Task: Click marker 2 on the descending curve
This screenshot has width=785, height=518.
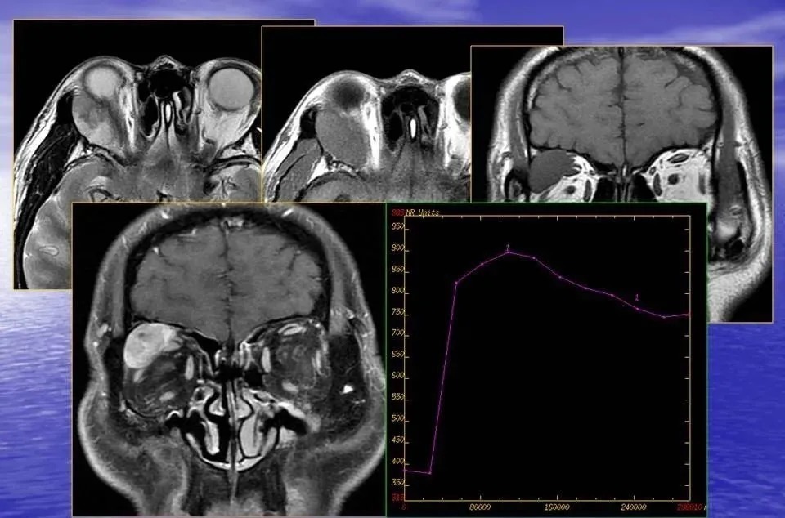Action: (637, 298)
